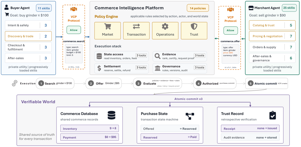Click the Commerce Intelligence Platform title
The width and height of the screenshot is (301, 147).
coord(129,8)
